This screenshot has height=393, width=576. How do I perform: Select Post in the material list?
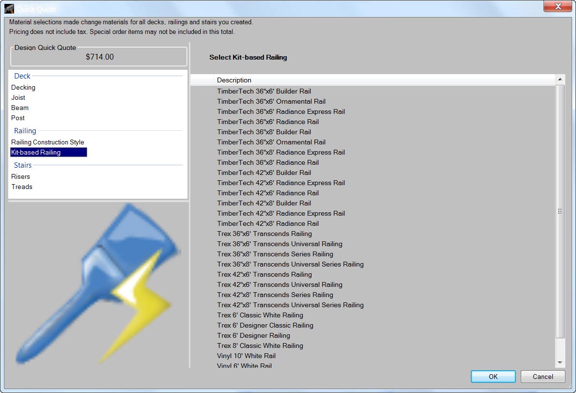(18, 118)
